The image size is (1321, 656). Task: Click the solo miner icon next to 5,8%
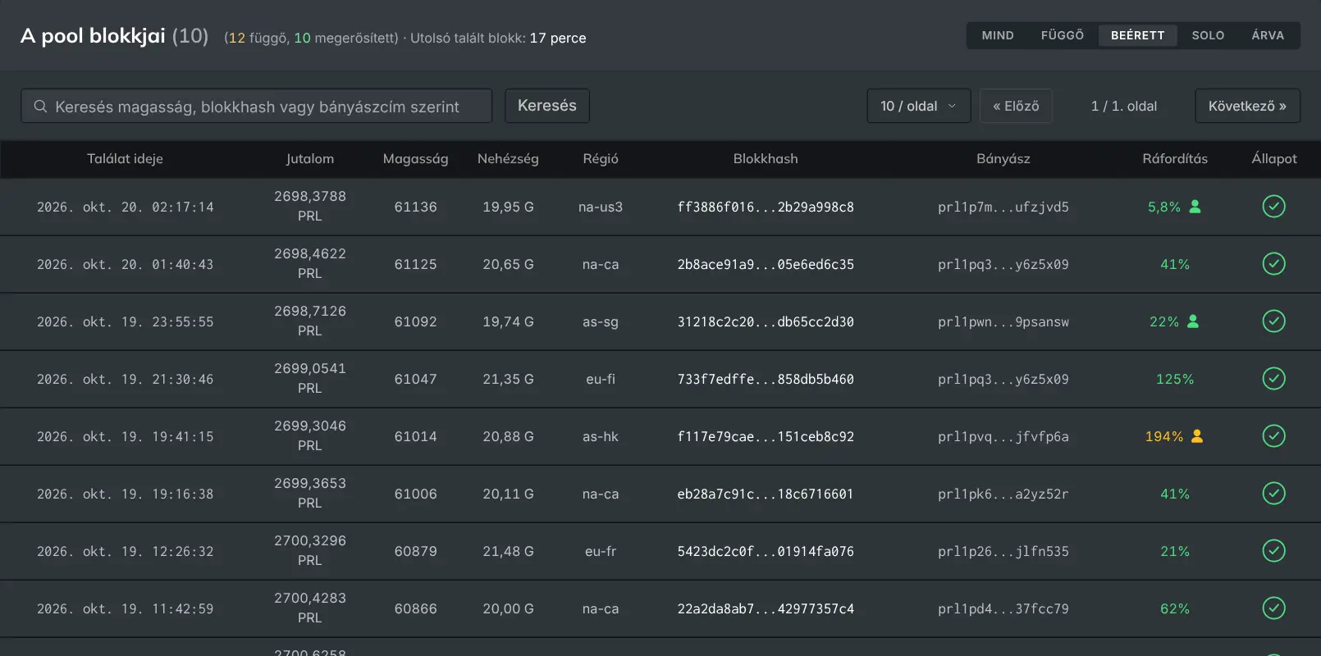(1195, 207)
